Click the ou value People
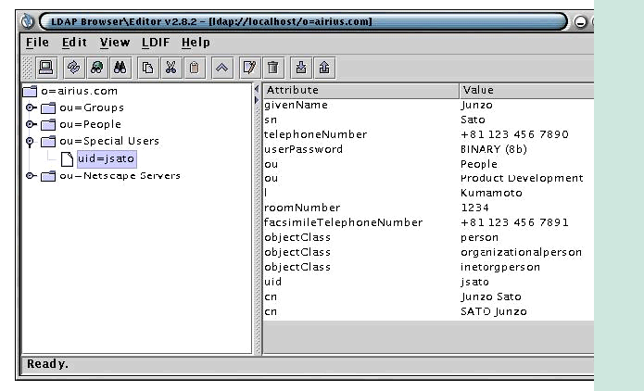The width and height of the screenshot is (644, 391). tap(479, 164)
